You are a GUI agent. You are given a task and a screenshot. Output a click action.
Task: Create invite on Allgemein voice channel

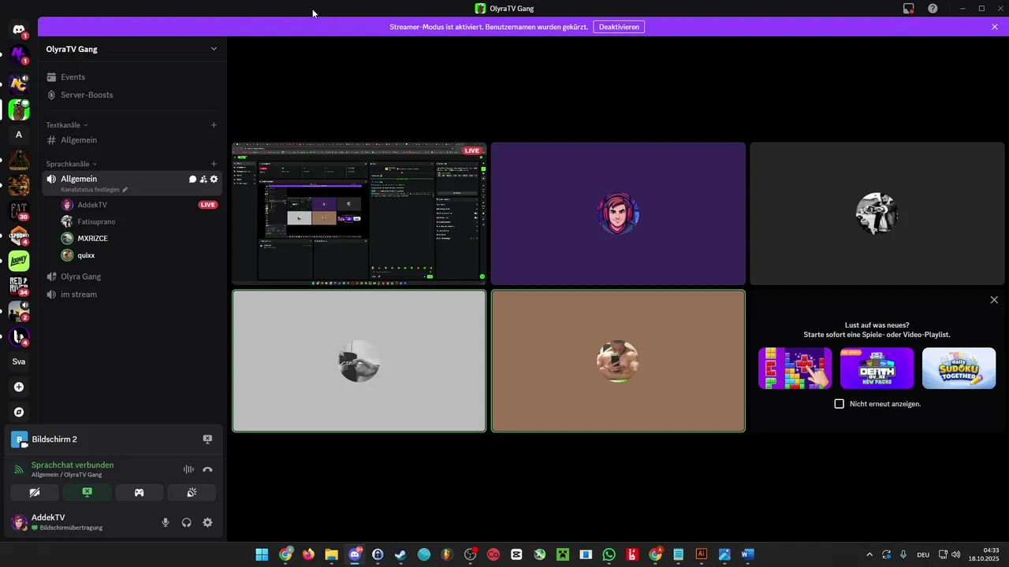point(203,180)
